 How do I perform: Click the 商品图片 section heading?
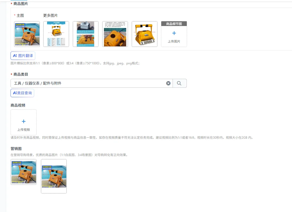click(21, 4)
